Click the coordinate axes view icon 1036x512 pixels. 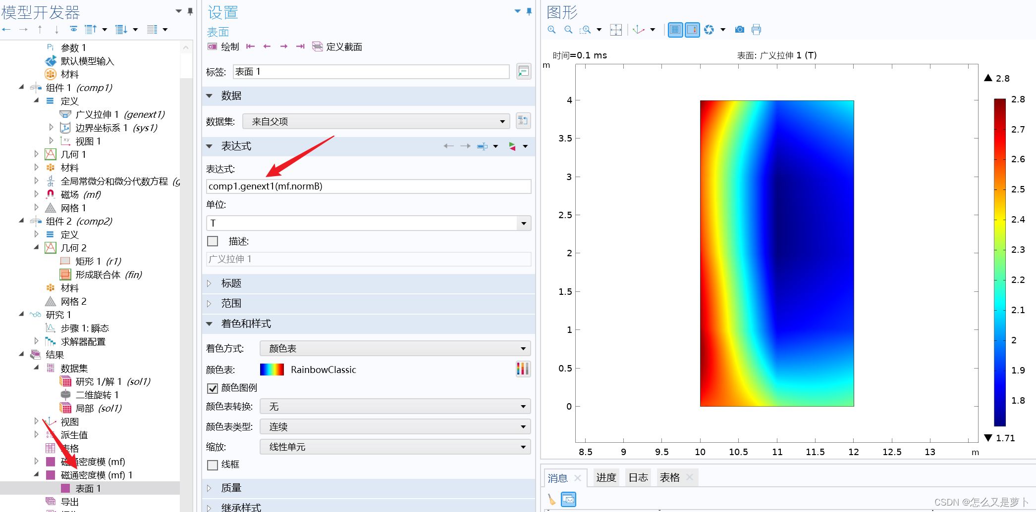(x=639, y=30)
